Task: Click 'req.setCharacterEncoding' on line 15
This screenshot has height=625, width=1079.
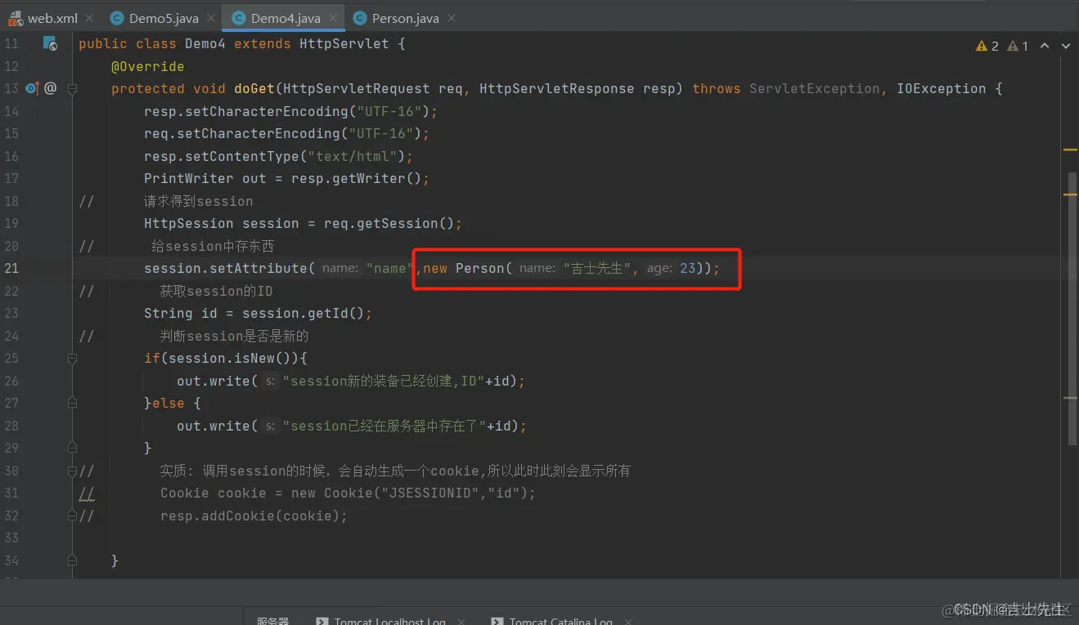Action: point(242,133)
